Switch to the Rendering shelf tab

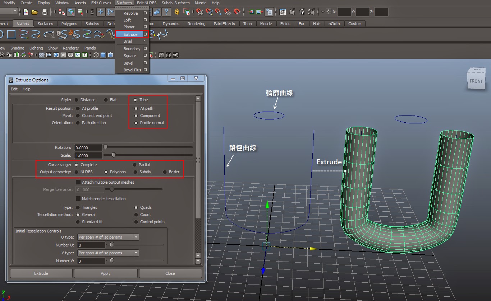[x=197, y=24]
